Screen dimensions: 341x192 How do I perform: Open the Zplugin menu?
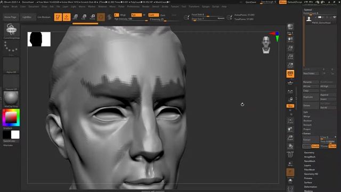(206, 6)
